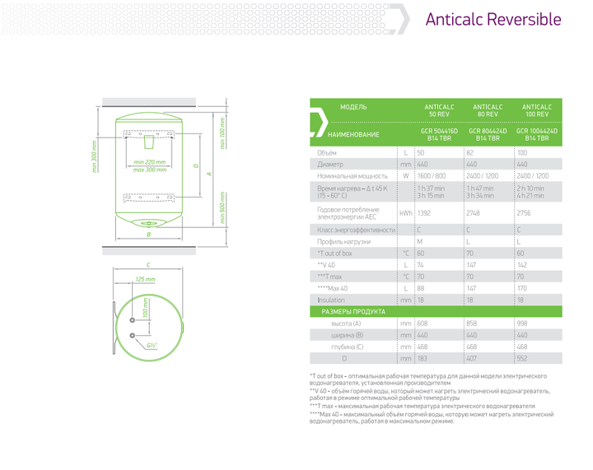Screen dimensions: 593x470
Task: Click the volume value "82"
Action: point(469,152)
